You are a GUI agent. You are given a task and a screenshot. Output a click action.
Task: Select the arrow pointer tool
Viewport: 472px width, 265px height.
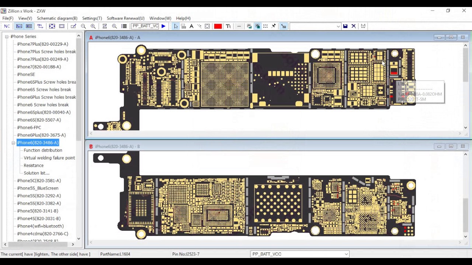click(176, 26)
